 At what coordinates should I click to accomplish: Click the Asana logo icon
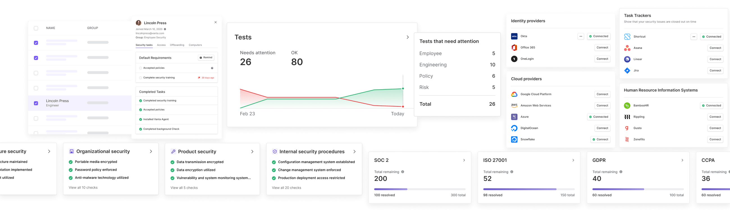click(627, 48)
